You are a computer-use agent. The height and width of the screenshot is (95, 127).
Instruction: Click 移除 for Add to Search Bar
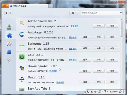[112, 26]
